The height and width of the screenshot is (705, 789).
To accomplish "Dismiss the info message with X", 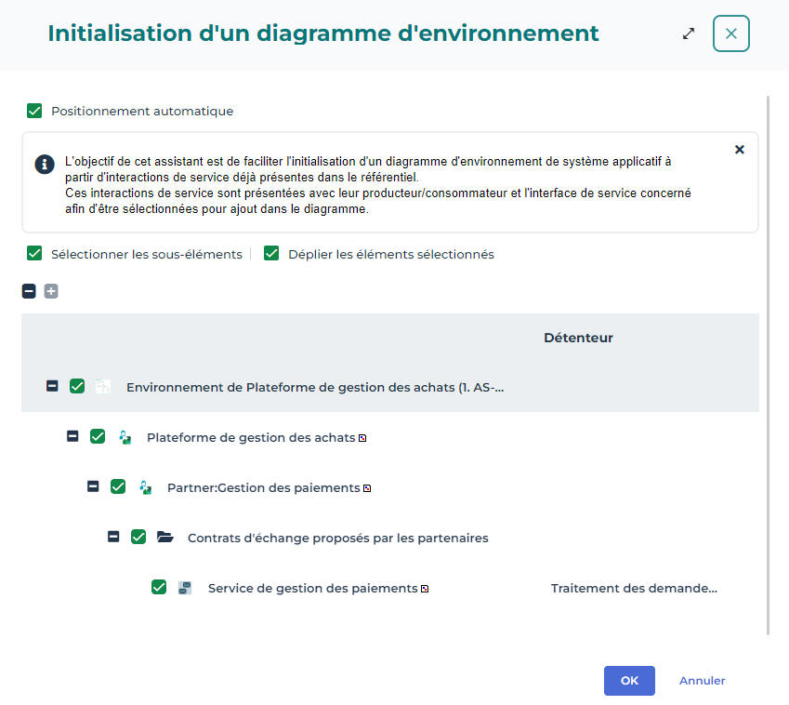I will (740, 150).
